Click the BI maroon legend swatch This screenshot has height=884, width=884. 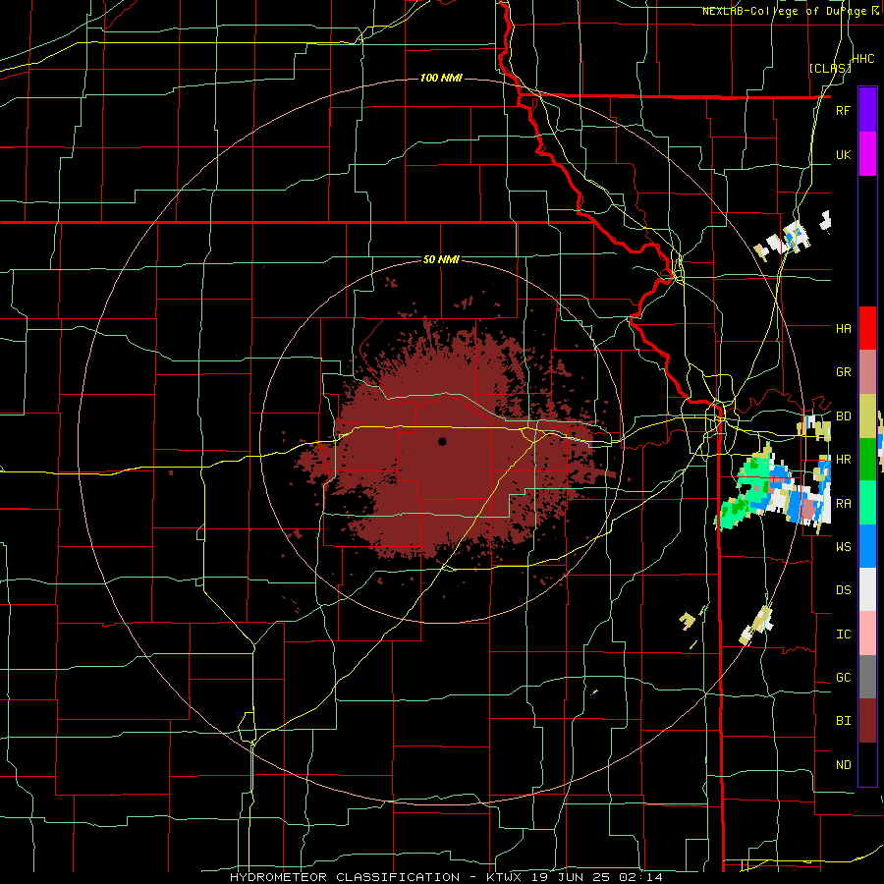tap(867, 721)
